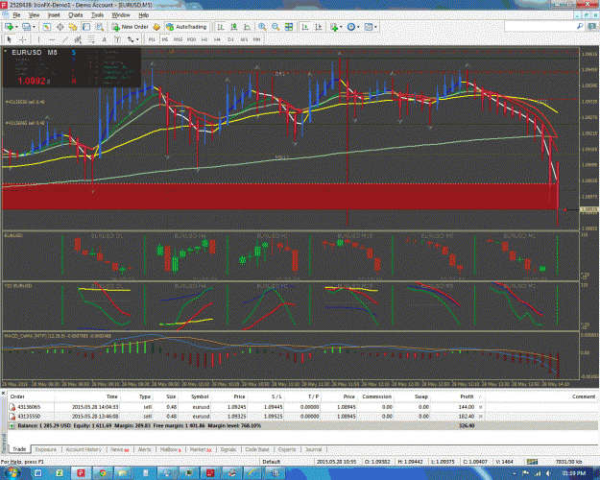This screenshot has width=600, height=480.
Task: Expand the Templates dropdown arrow
Action: point(375,27)
